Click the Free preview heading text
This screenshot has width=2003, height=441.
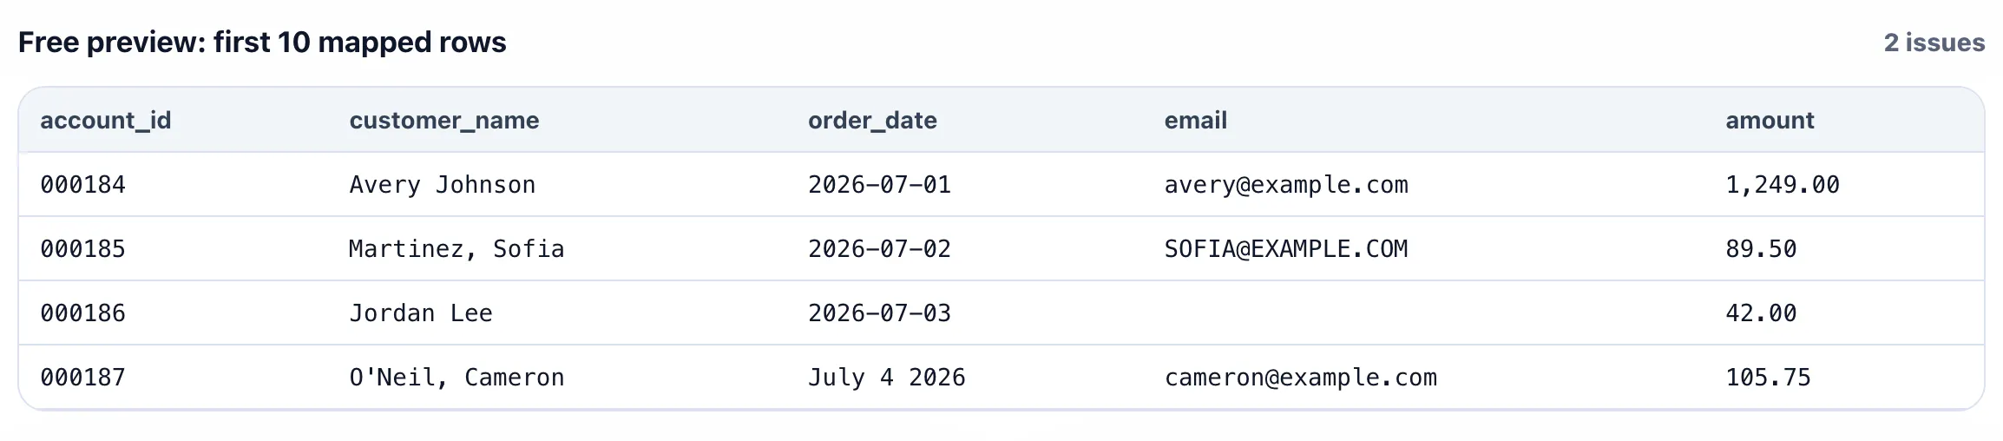[x=262, y=43]
